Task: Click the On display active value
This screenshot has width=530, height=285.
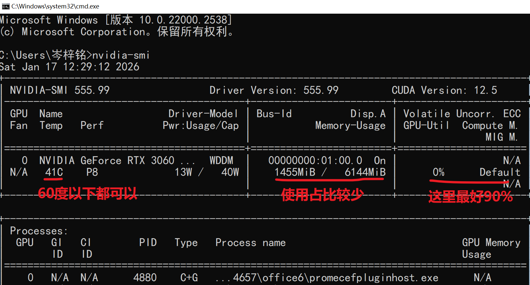Action: (380, 161)
